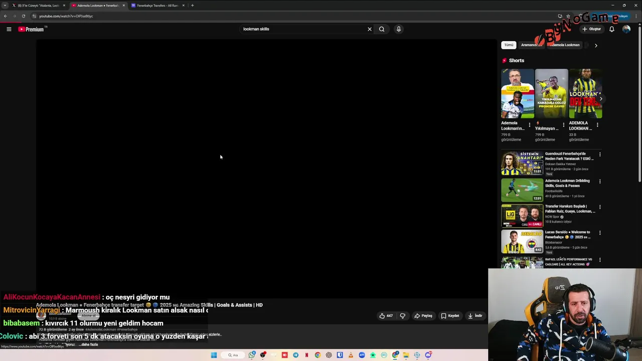Show more filter chips with right arrow
This screenshot has width=642, height=361.
pyautogui.click(x=596, y=45)
